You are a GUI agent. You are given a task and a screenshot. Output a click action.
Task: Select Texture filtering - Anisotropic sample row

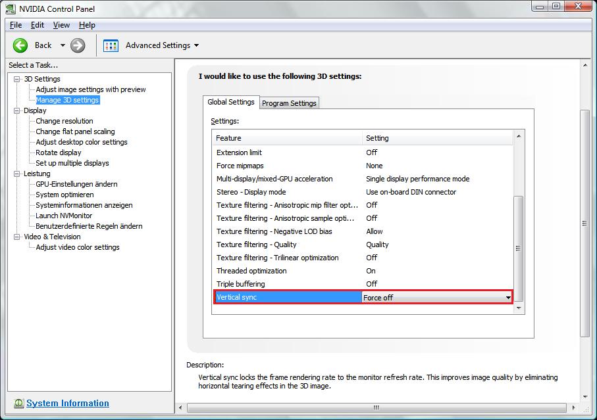pos(363,218)
